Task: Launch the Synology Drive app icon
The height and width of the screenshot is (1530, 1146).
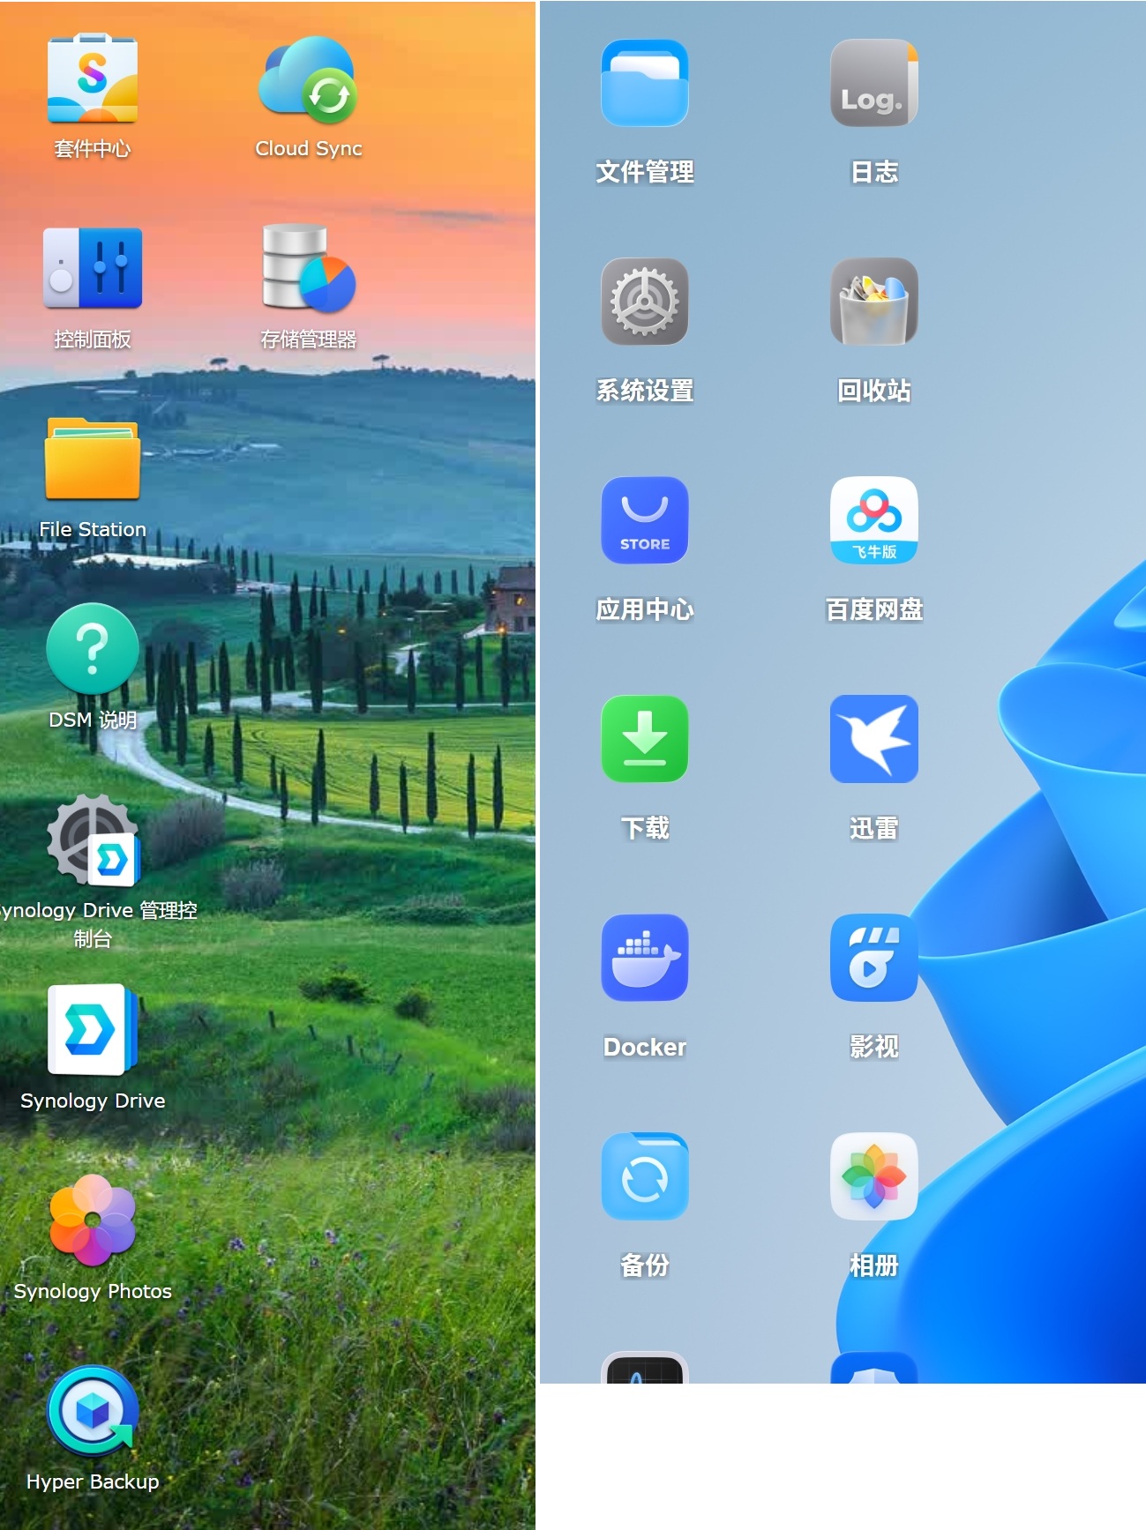Action: click(x=93, y=1030)
